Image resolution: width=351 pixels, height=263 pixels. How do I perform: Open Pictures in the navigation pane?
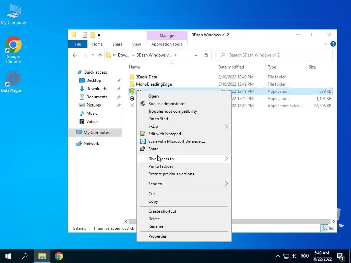point(93,105)
